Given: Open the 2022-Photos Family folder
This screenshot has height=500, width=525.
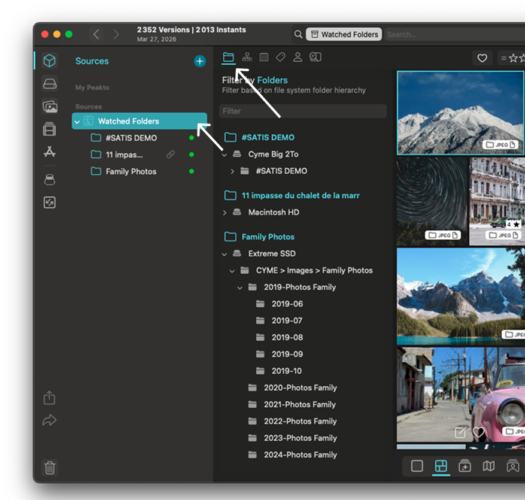Looking at the screenshot, I should pyautogui.click(x=300, y=421).
